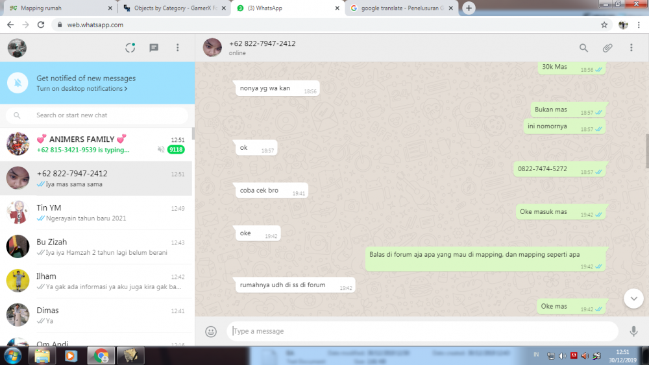Click the address bar URL
Viewport: 649px width, 365px height.
pyautogui.click(x=95, y=25)
